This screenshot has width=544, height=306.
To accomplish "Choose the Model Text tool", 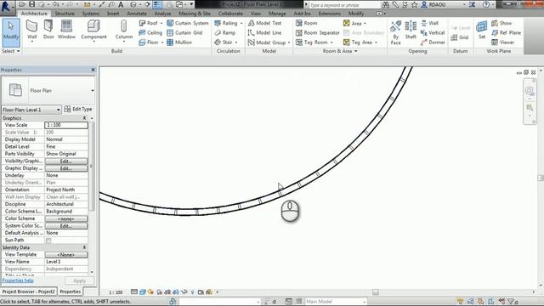I will [264, 23].
